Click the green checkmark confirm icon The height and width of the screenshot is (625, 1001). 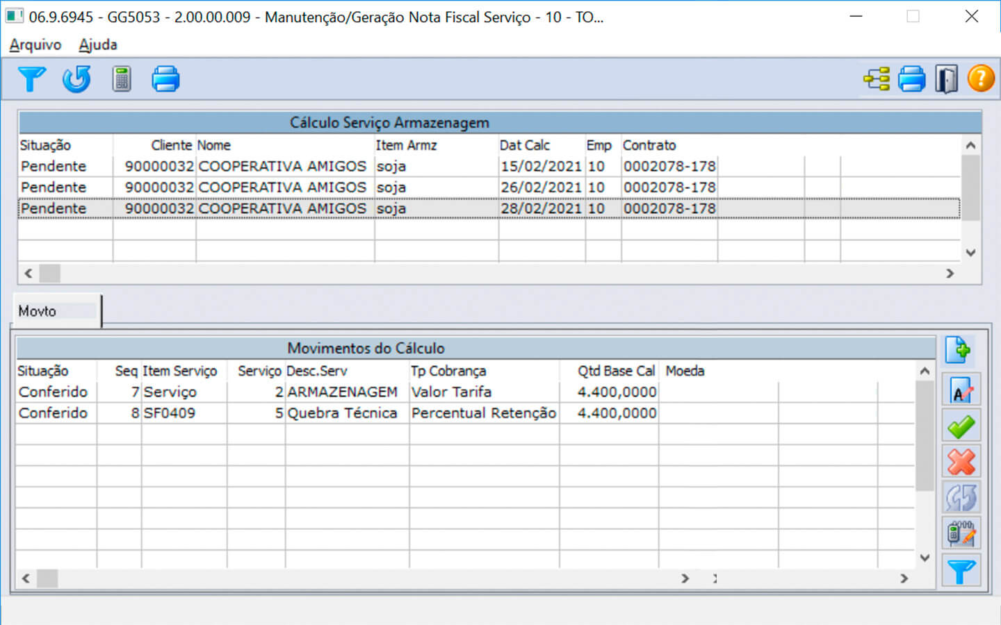[961, 426]
